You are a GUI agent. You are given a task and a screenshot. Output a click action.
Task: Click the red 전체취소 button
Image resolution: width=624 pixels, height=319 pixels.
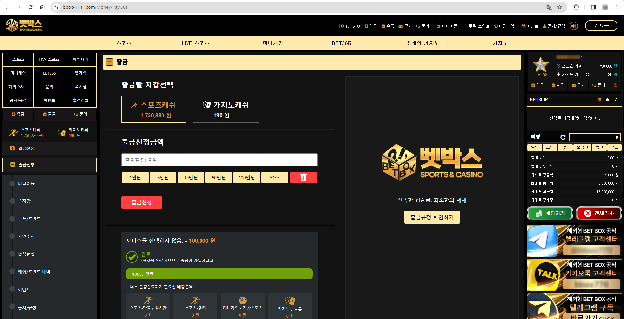[599, 213]
